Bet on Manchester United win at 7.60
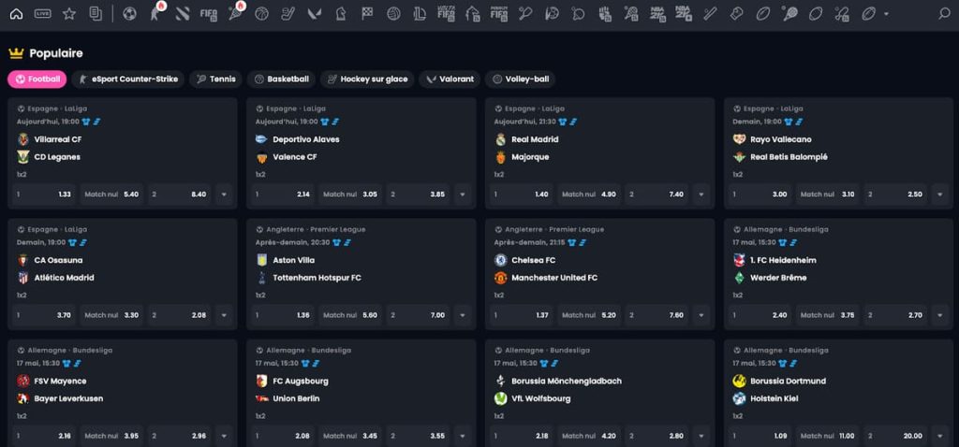The image size is (959, 447). click(657, 315)
